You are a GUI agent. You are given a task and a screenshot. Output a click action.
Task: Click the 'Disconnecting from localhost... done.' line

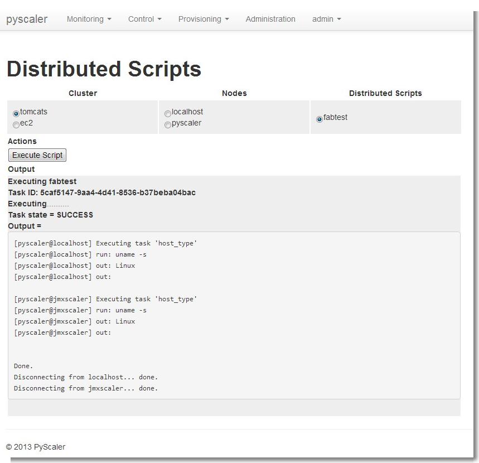[x=86, y=377]
